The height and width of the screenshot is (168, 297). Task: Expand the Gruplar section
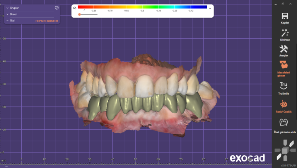pyautogui.click(x=8, y=8)
